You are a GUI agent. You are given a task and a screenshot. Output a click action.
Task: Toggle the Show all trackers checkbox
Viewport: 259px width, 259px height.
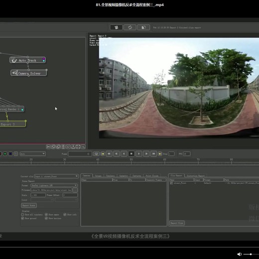point(22,215)
